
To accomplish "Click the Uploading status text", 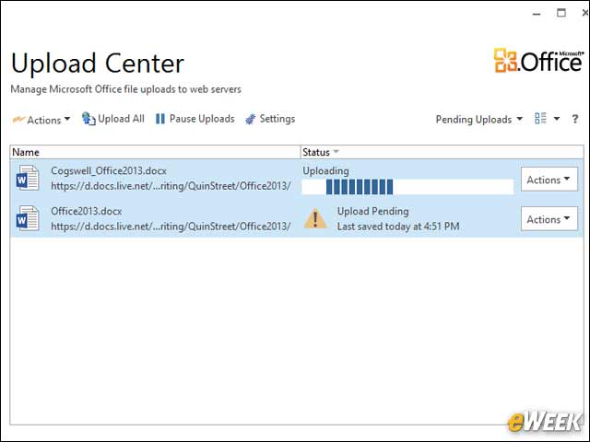I will tap(325, 171).
